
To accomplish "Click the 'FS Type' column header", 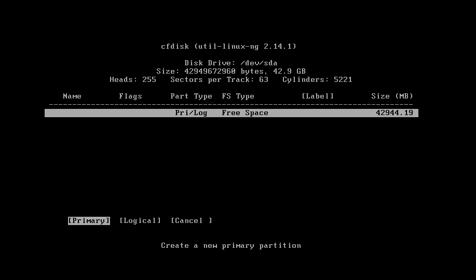I will 238,96.
